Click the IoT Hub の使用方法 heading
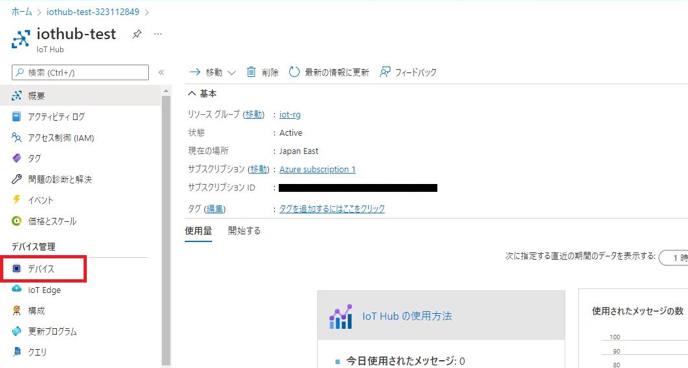Image resolution: width=688 pixels, height=368 pixels. [x=407, y=316]
